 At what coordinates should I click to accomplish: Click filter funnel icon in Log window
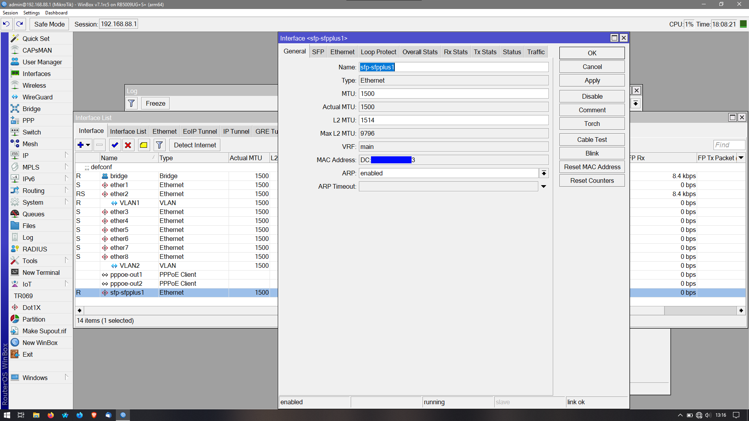coord(131,103)
